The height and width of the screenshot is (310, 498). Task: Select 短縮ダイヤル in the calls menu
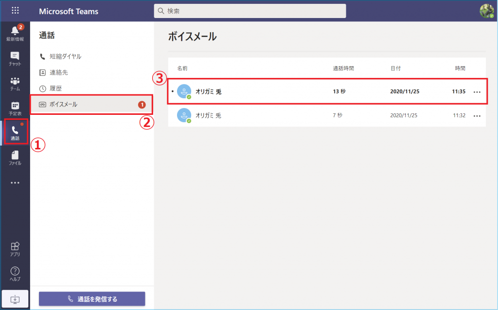click(92, 56)
